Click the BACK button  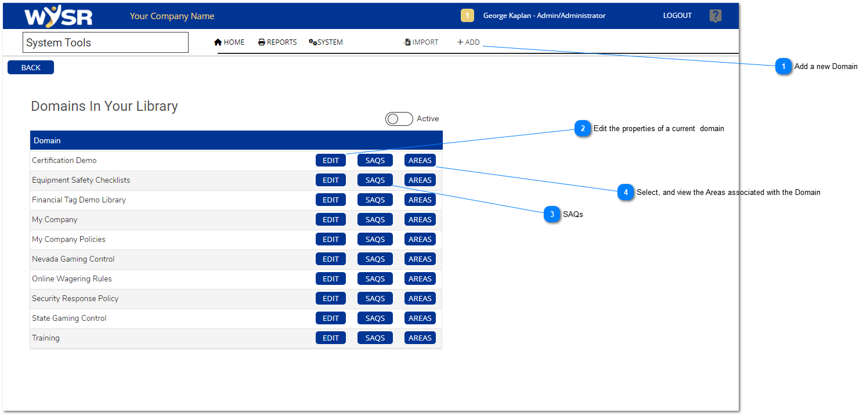[30, 67]
